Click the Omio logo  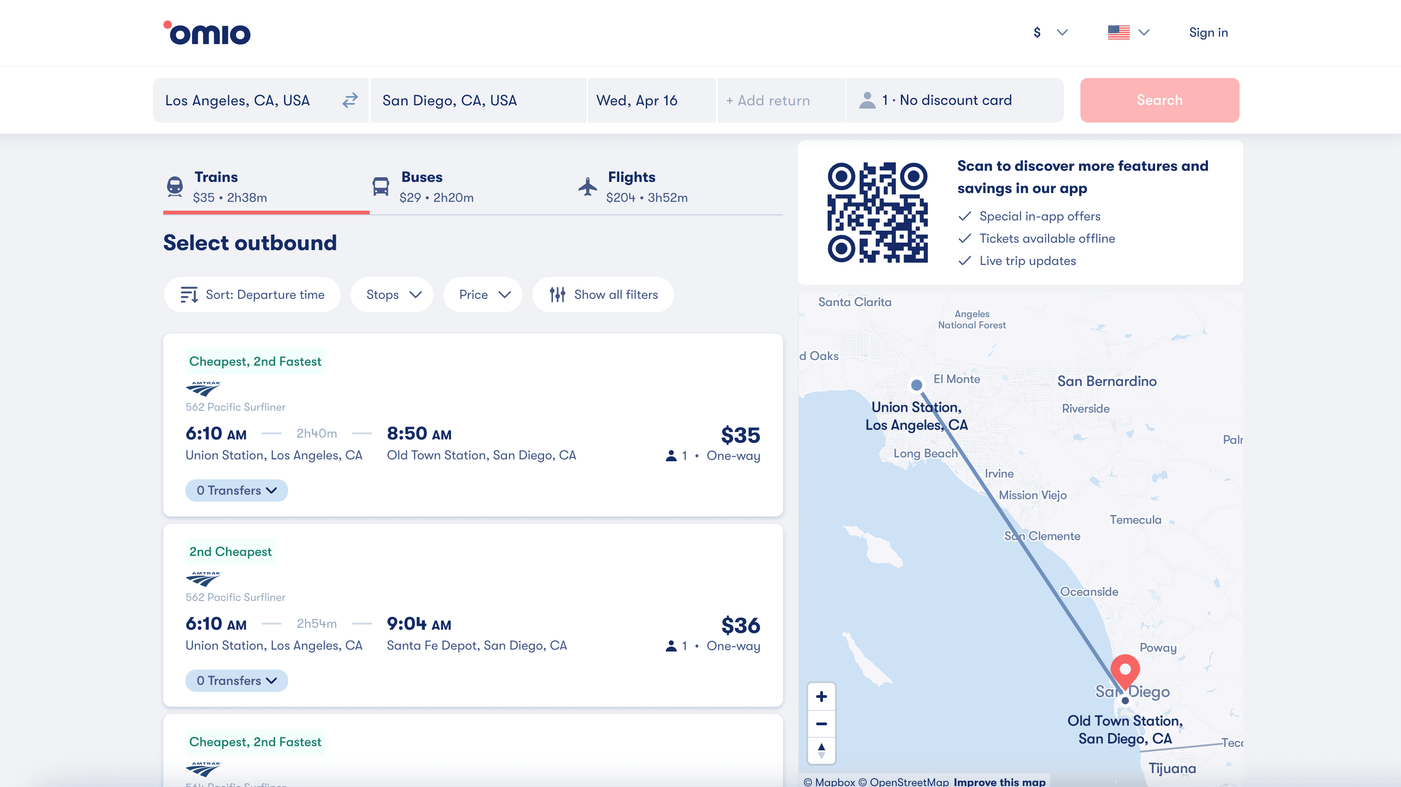pos(206,32)
